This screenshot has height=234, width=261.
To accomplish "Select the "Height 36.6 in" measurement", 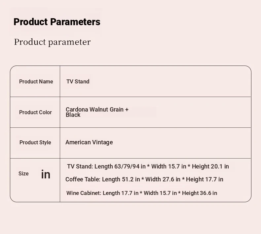I will 200,193.
